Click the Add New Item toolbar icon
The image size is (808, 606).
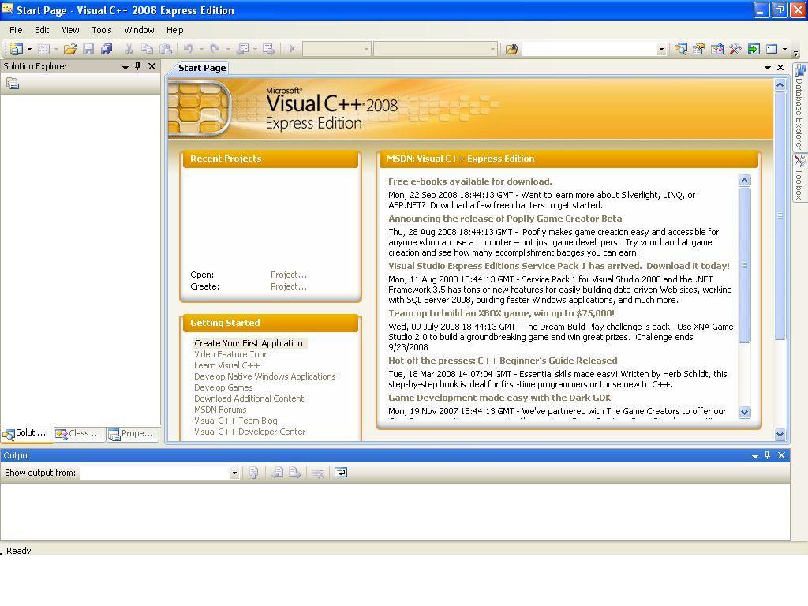pyautogui.click(x=44, y=49)
